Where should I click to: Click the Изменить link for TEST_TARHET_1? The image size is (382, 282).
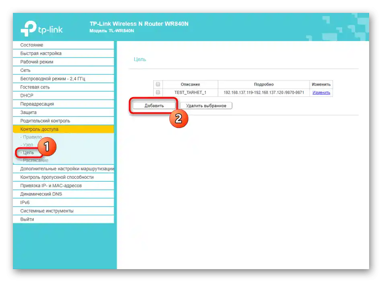pos(321,92)
